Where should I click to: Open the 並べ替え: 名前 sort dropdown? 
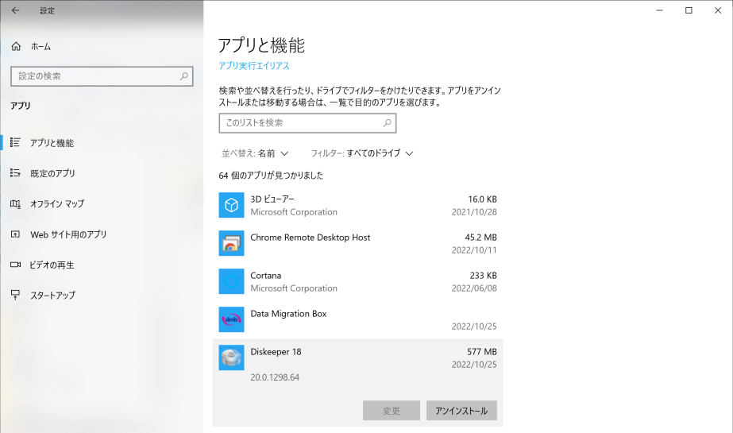click(255, 153)
